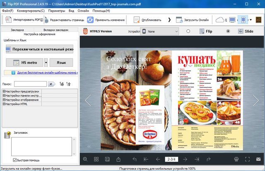Image resolution: width=265 pixels, height=171 pixels.
Task: Open the dropdown arrow next to H5 metro
Action: [46, 63]
